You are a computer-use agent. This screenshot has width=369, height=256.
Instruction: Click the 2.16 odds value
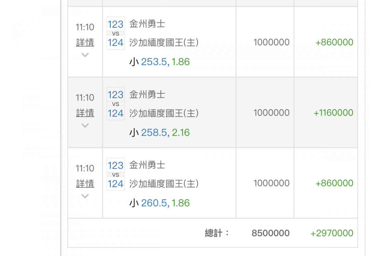pyautogui.click(x=181, y=132)
